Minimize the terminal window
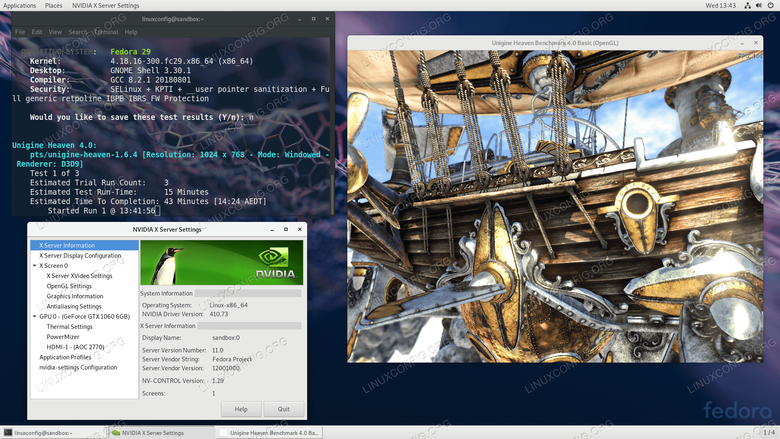 point(300,19)
